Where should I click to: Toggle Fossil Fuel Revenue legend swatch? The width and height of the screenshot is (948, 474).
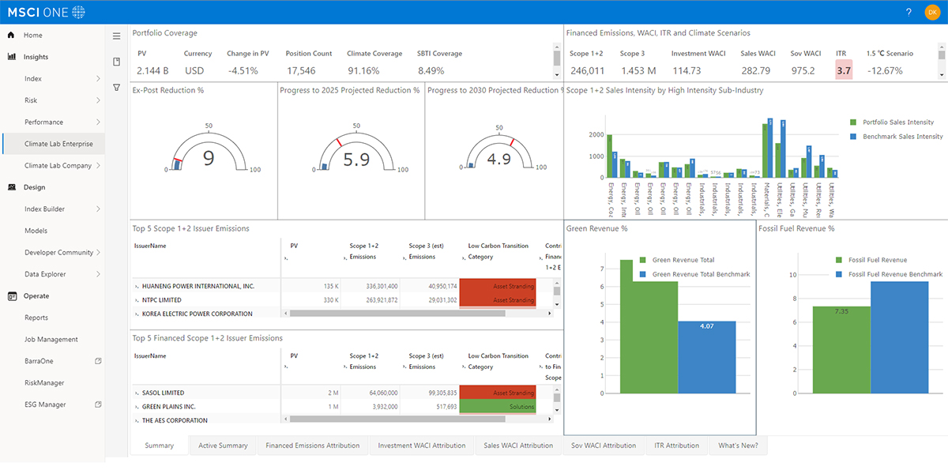pyautogui.click(x=840, y=260)
